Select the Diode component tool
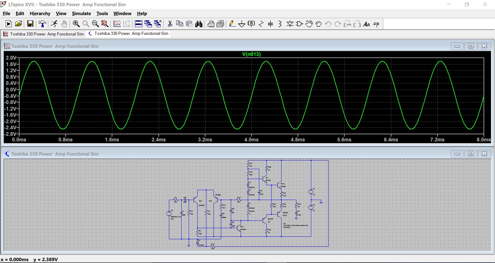495x263 pixels. pos(290,24)
